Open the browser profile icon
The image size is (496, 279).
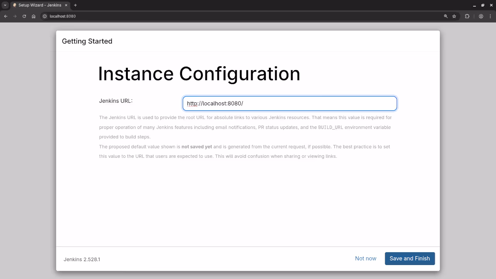click(x=481, y=16)
